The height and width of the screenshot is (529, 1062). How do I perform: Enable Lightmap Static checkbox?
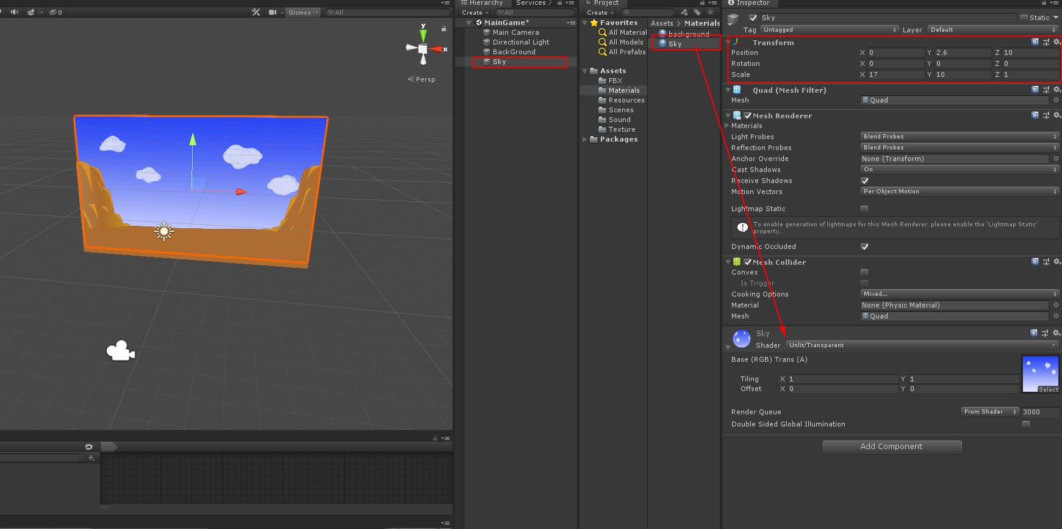[x=864, y=209]
